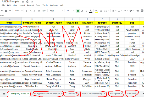Toggle bold formatting
144x97 pixels.
[x=78, y=11]
